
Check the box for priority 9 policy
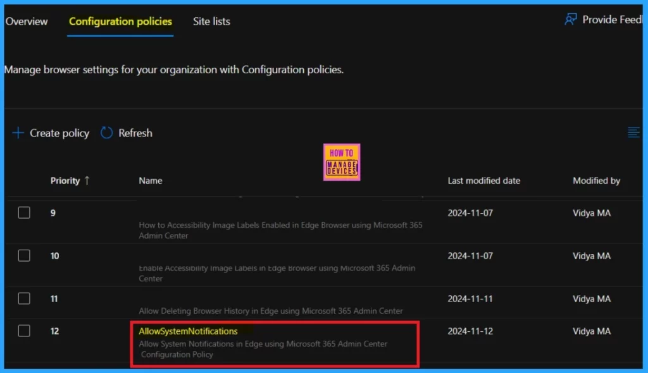pos(24,212)
